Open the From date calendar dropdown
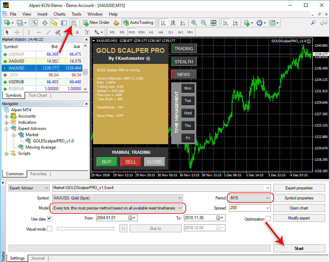 [132, 218]
